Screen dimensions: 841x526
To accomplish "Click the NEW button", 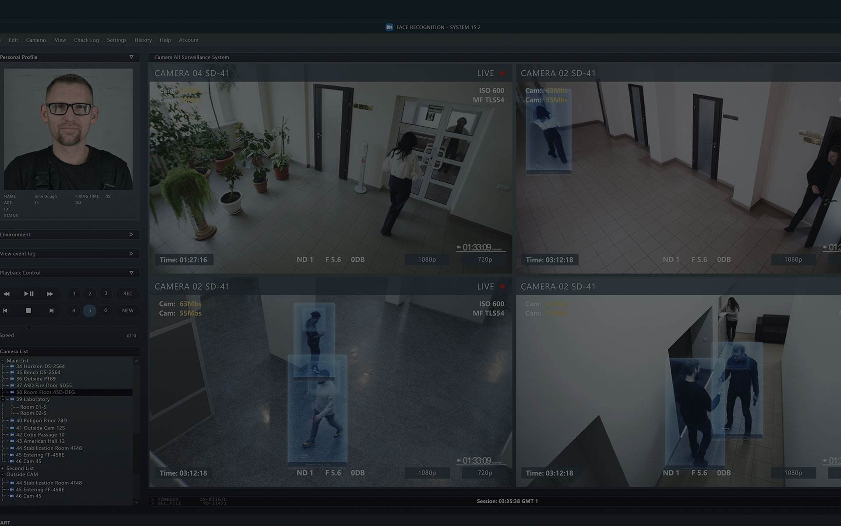I will coord(127,310).
